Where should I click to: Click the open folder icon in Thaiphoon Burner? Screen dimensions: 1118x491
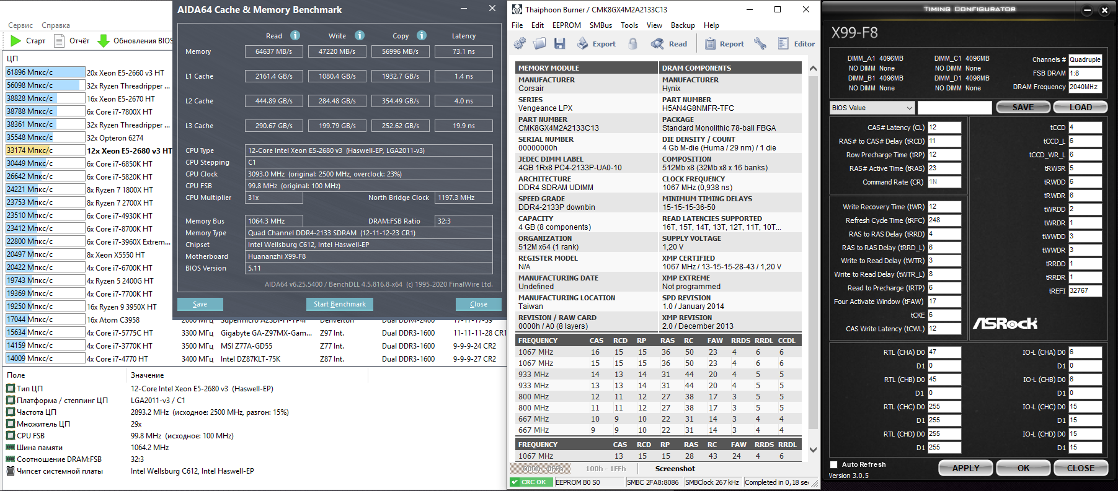540,43
